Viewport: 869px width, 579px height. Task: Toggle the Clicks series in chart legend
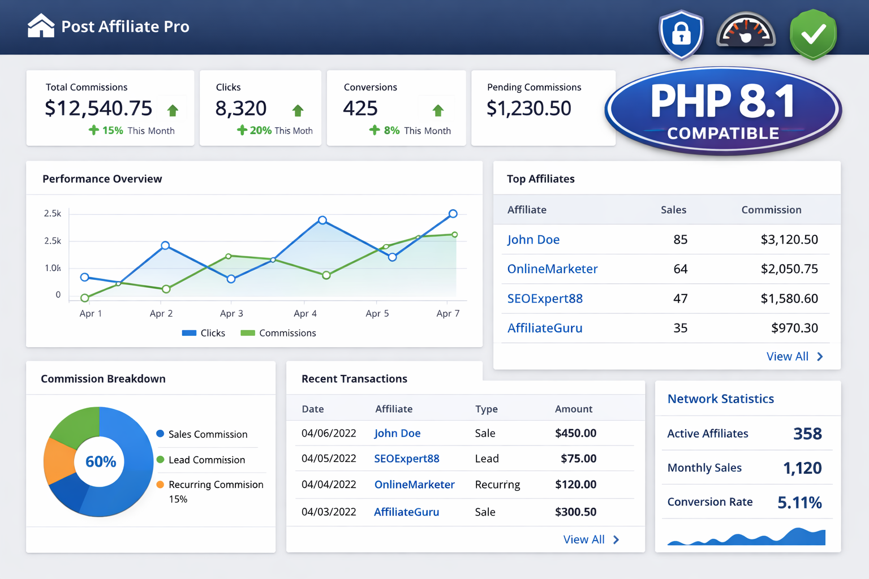point(203,333)
